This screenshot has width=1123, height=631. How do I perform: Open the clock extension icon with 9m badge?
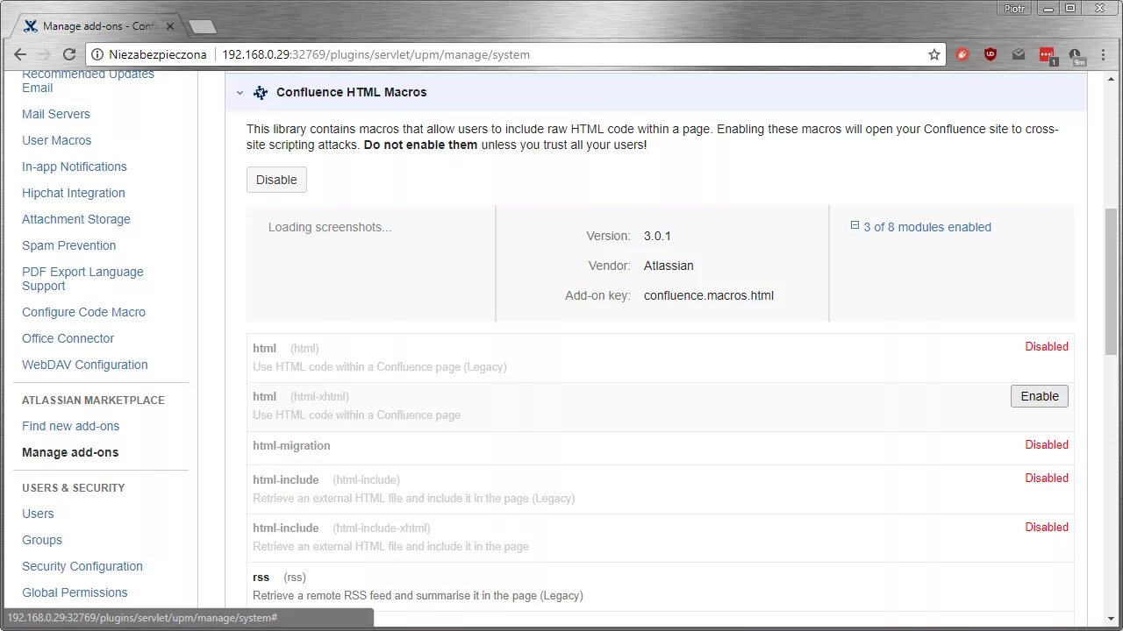[1076, 55]
